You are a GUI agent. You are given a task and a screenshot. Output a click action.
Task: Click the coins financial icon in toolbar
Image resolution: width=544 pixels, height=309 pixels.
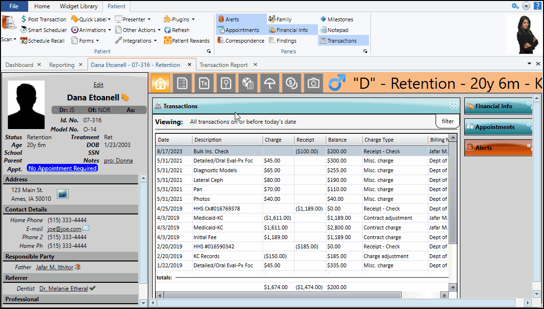tap(292, 83)
